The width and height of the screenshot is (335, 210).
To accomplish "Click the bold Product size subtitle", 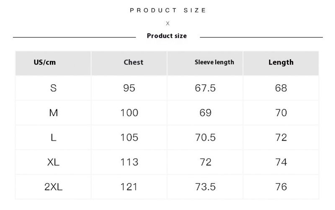I will click(x=167, y=36).
